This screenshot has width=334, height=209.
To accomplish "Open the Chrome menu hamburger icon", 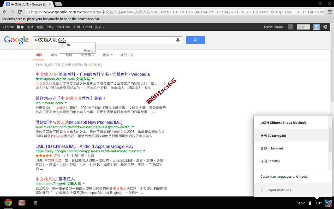I will click(x=330, y=12).
